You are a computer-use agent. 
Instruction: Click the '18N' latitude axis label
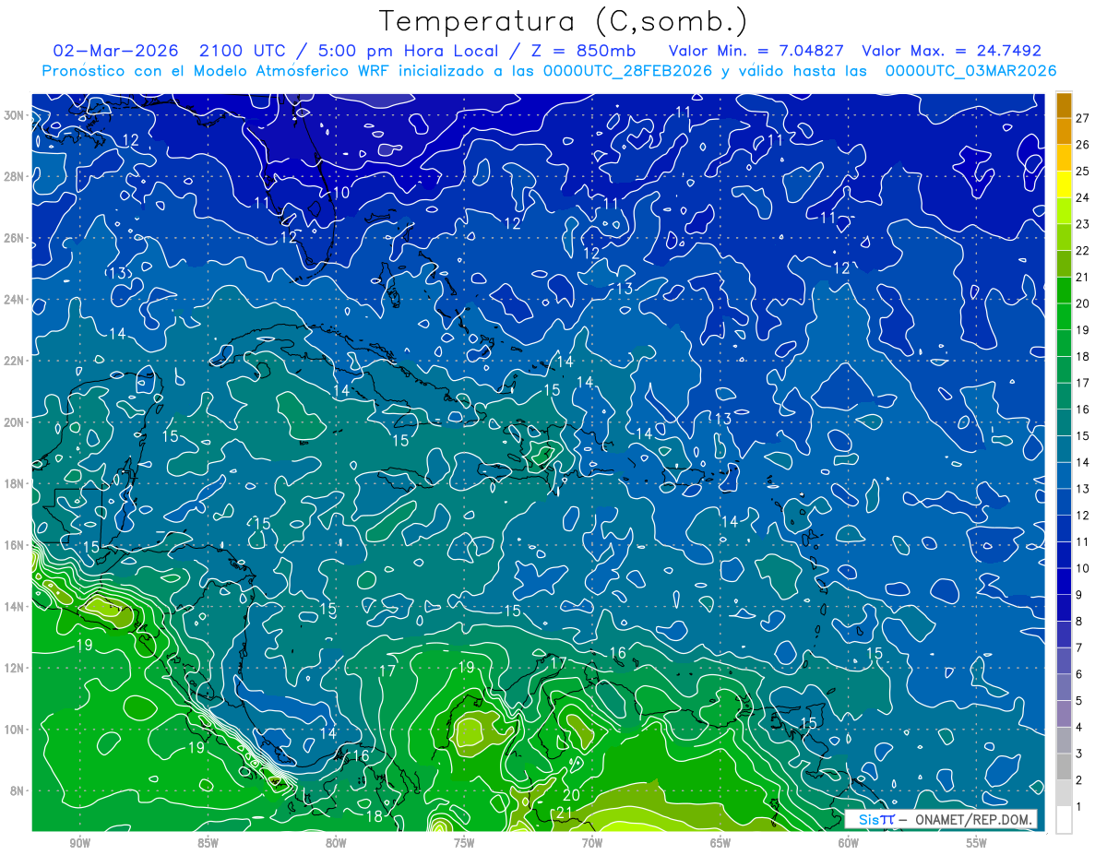coord(15,483)
